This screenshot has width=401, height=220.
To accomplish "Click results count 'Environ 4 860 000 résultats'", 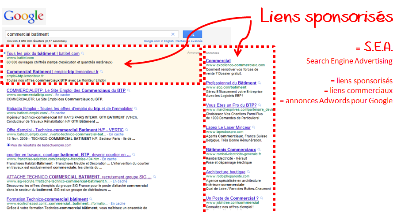I will 37,41.
